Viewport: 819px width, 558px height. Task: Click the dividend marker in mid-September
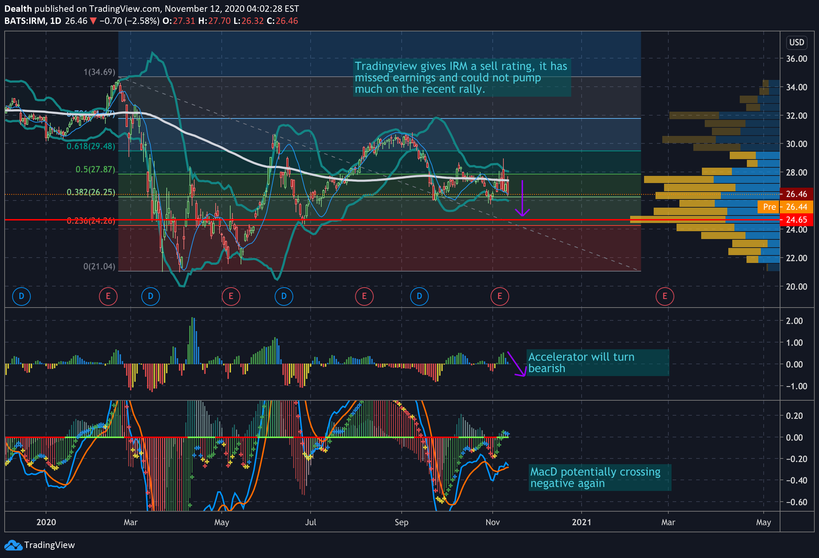(419, 296)
